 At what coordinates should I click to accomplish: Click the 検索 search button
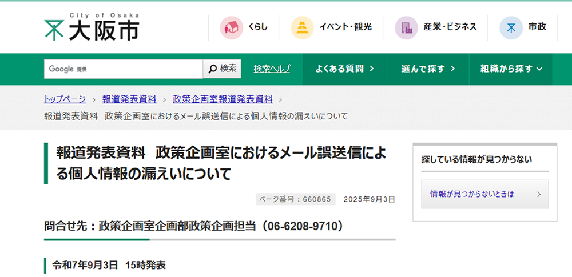222,69
